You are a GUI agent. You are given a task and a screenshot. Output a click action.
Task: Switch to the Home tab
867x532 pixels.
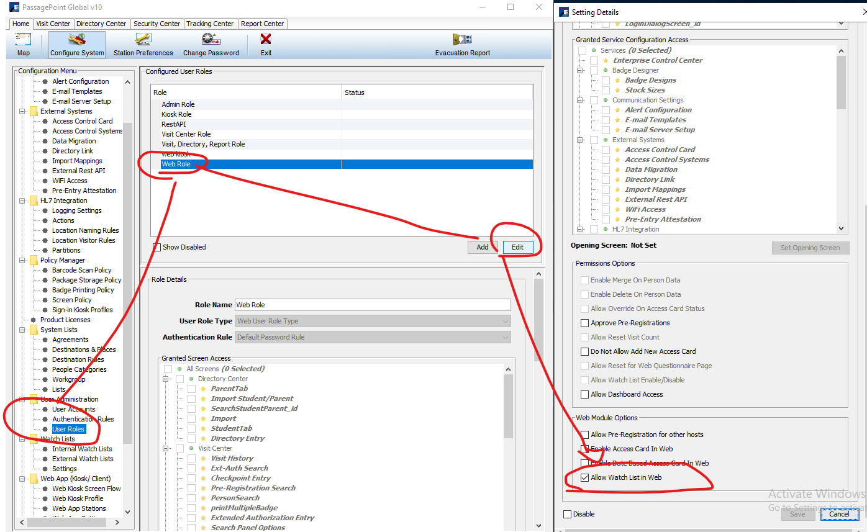(20, 24)
